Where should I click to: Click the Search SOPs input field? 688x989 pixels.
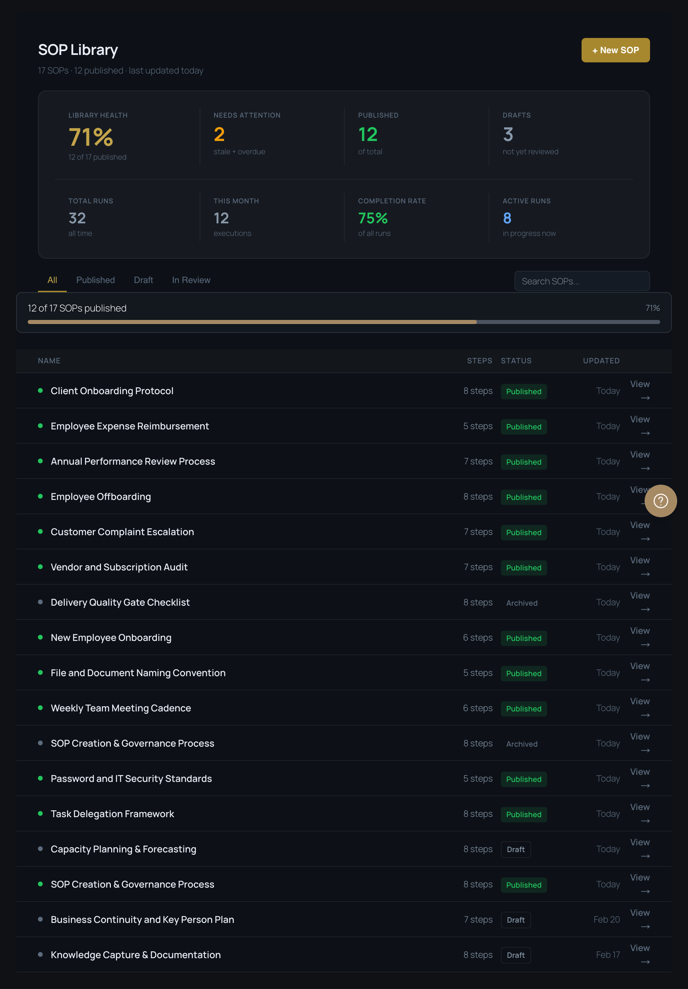582,281
